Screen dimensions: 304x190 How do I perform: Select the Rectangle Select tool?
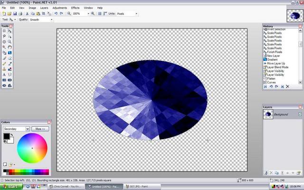(x=4, y=31)
